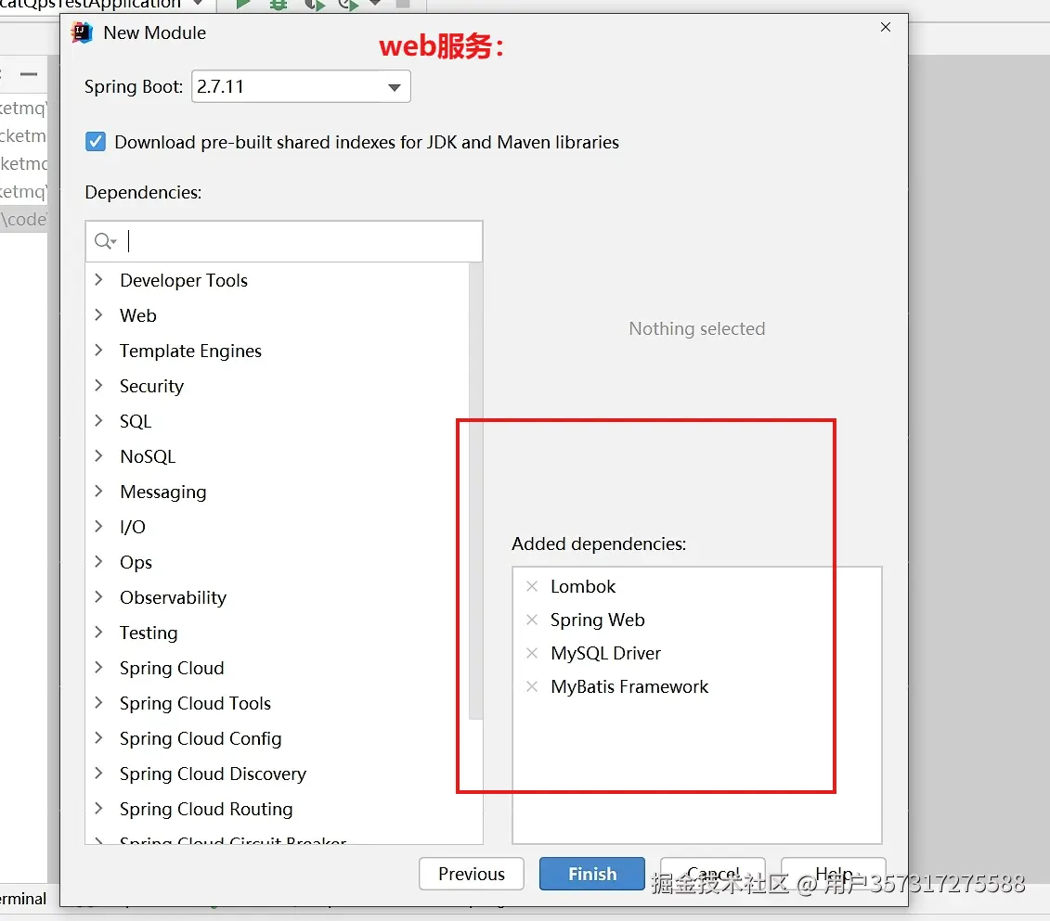Remove the MySQL Driver dependency
This screenshot has height=921, width=1050.
[x=532, y=654]
